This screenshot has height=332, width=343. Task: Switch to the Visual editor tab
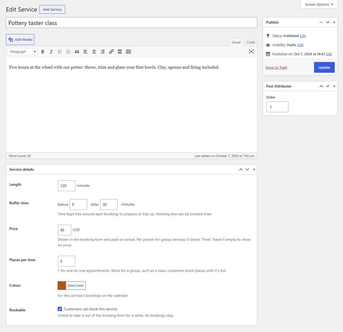pos(236,42)
